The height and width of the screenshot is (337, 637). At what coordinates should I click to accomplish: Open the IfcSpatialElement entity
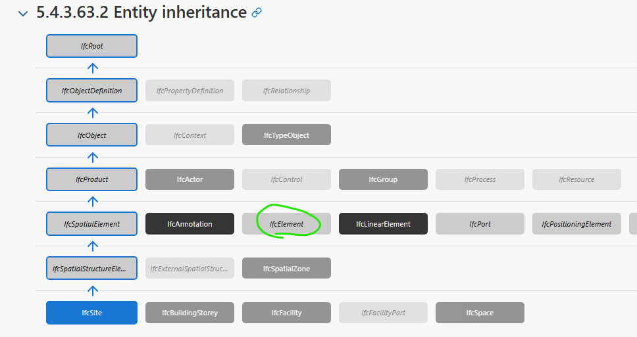pos(92,224)
